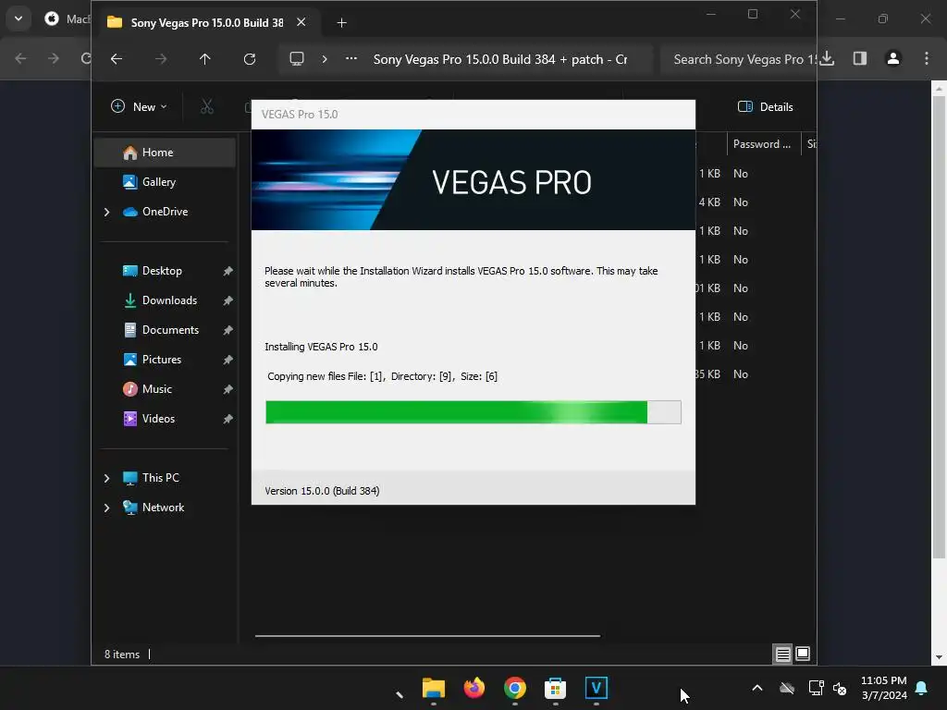Click the Cut scissors icon
The image size is (947, 710).
(x=207, y=107)
